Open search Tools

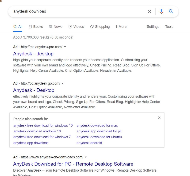[169, 27]
